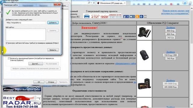
Task: Open the Драйвер link above XR-3008 Eng
Action: coord(170,81)
